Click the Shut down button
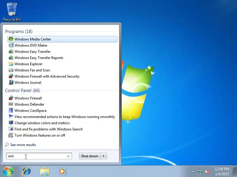This screenshot has height=177, width=237. (90, 156)
